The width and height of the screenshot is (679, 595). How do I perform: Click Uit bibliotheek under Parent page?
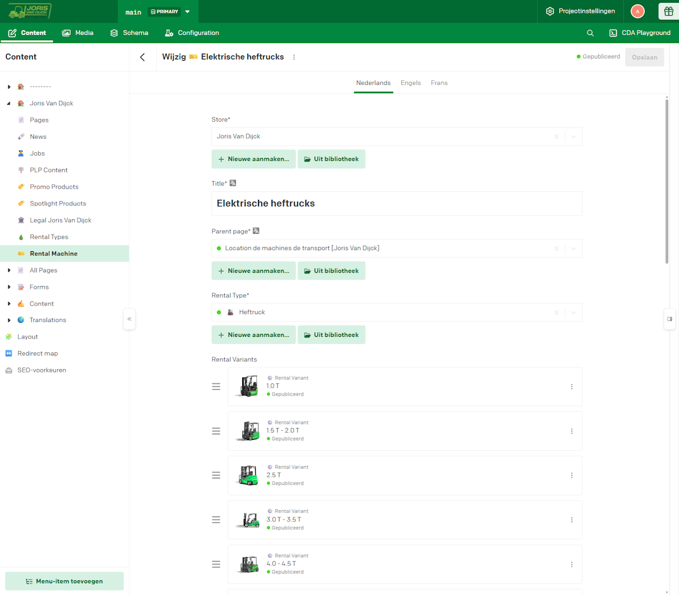point(332,271)
